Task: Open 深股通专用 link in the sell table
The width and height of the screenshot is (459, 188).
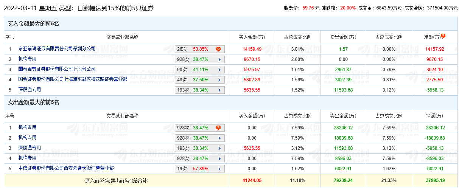Action: 30,148
